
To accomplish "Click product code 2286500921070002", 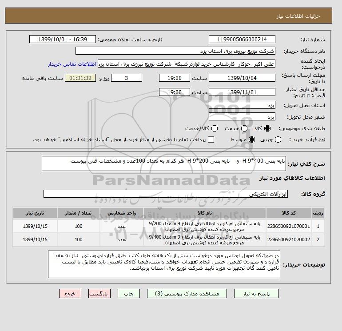I will point(289,239).
